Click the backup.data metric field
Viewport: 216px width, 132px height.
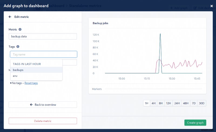43,36
